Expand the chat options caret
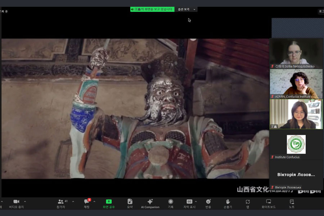324x216 pixels. pos(94,201)
